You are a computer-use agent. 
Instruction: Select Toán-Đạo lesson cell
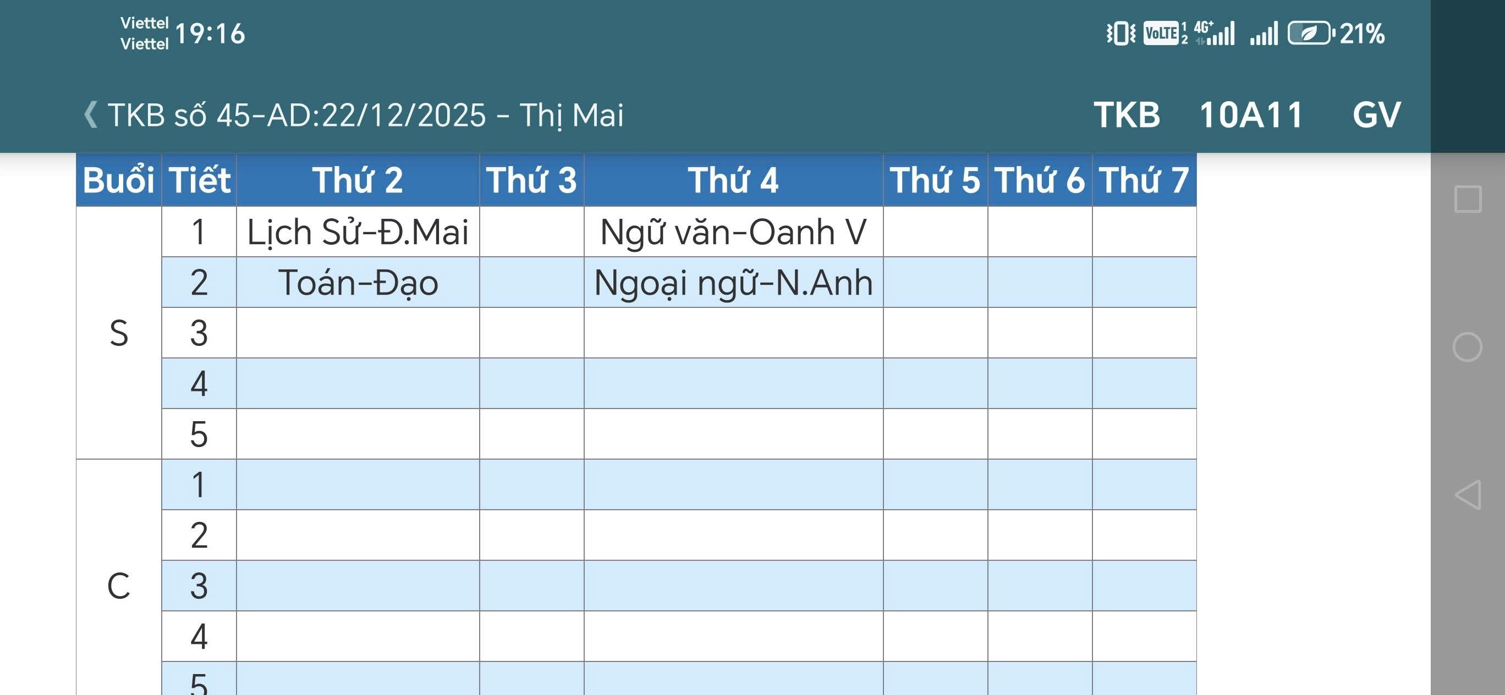click(358, 283)
